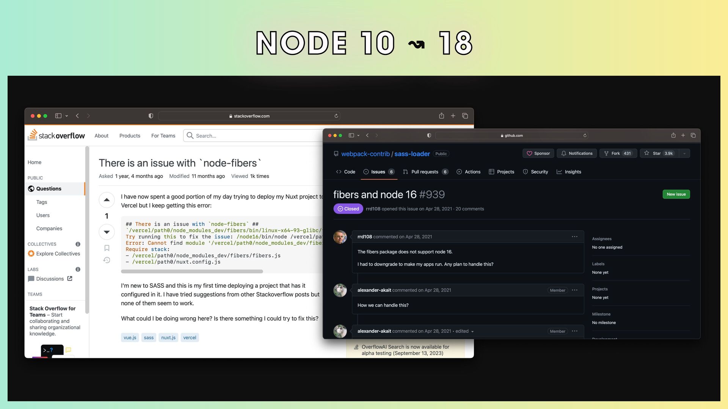Click the green New issue button

coord(676,194)
